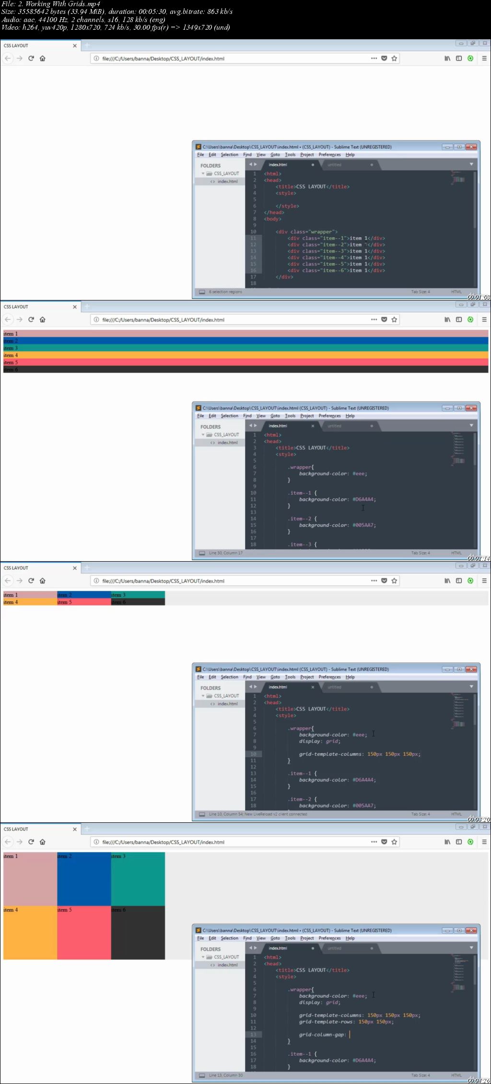Click the panel switcher icon beside '6 selection regions'
This screenshot has width=491, height=1084.
pos(202,292)
